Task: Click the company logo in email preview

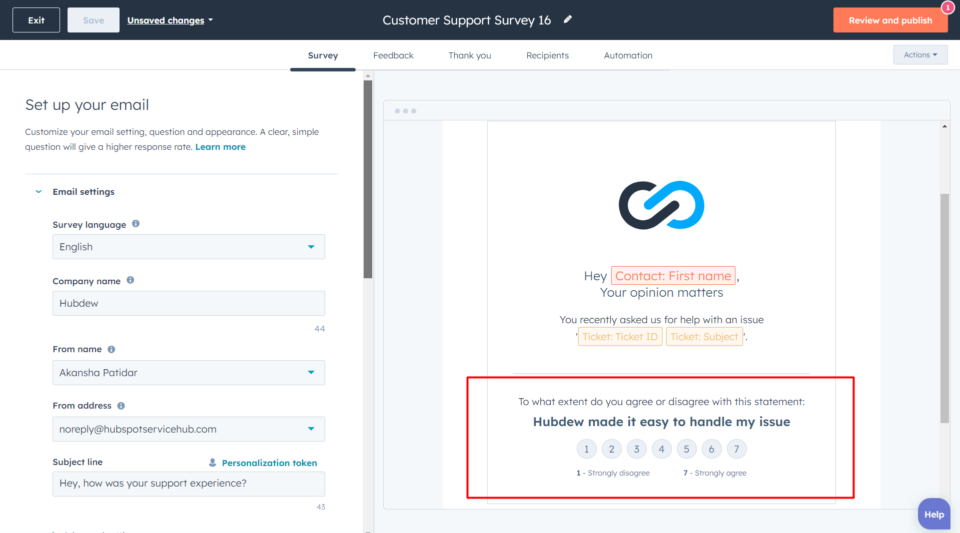Action: (661, 205)
